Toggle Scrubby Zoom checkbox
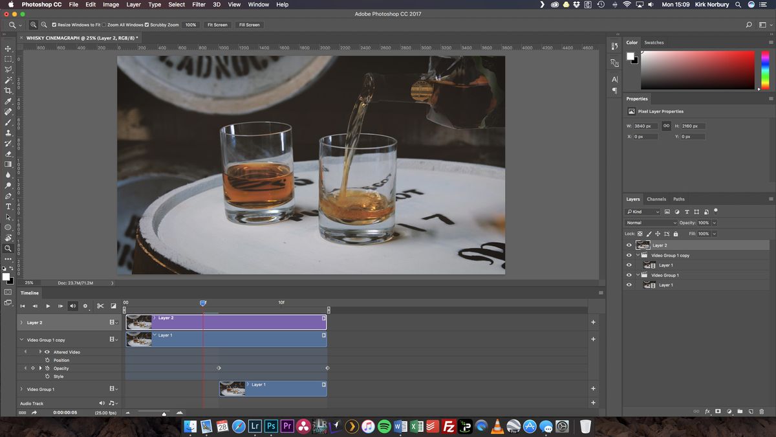The height and width of the screenshot is (437, 776). (x=146, y=24)
